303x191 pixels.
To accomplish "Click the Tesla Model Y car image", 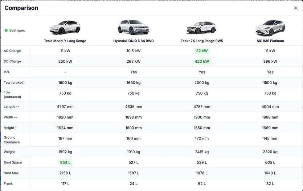I will [x=65, y=28].
